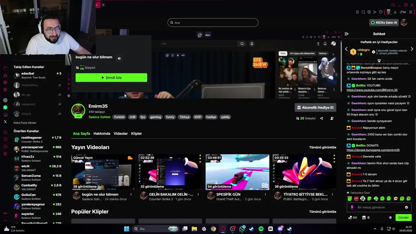Open the browser AI assistant icon
Image resolution: width=416 pixels, height=234 pixels.
(x=403, y=12)
